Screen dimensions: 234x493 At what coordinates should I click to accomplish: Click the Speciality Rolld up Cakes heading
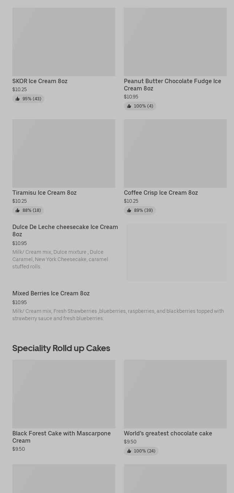61,348
